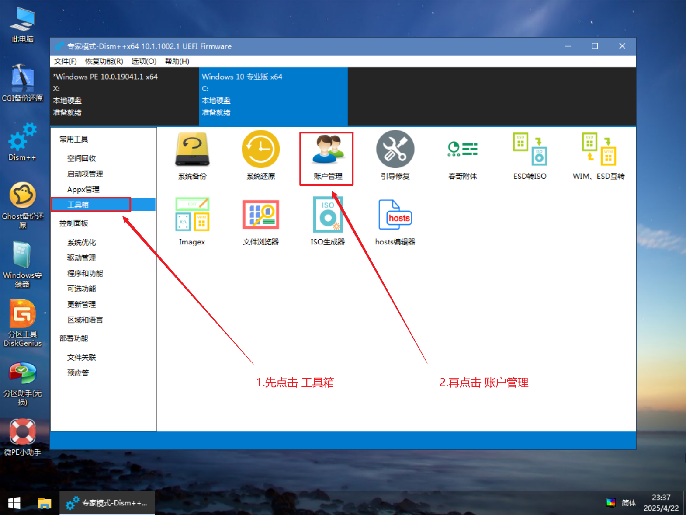Open the ESD转ISO converter
Viewport: 686px width, 515px height.
click(530, 156)
